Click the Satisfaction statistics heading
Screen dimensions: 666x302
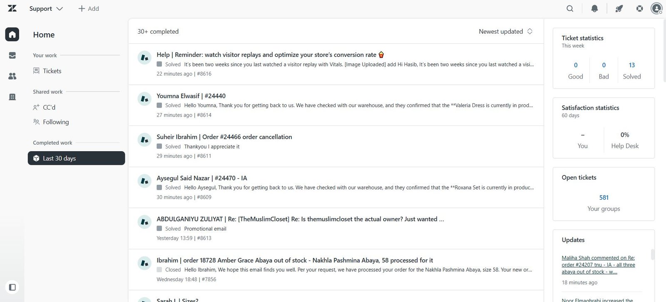point(590,108)
